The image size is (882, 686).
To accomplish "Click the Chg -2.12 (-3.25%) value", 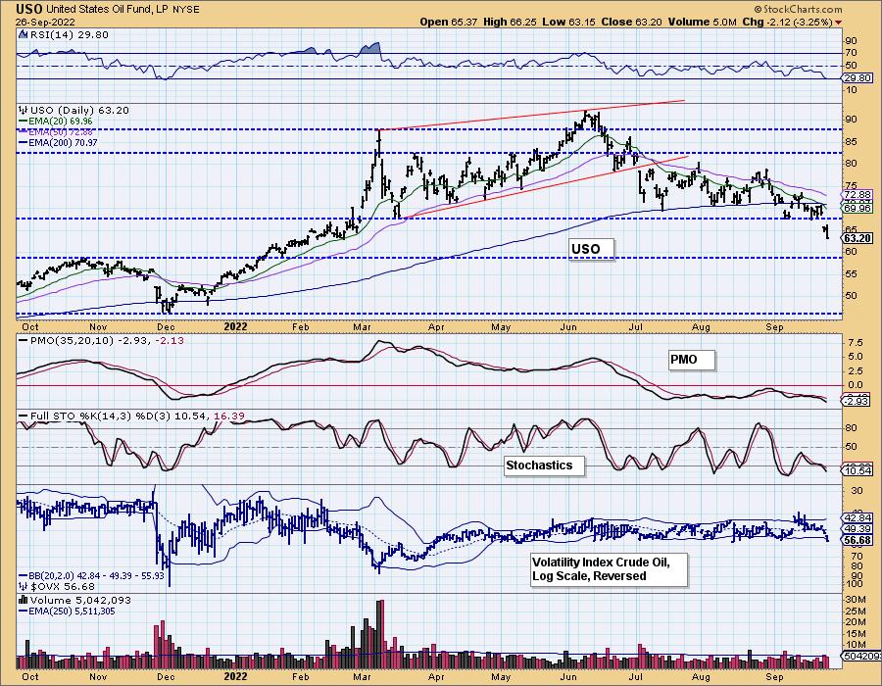I will [x=788, y=22].
